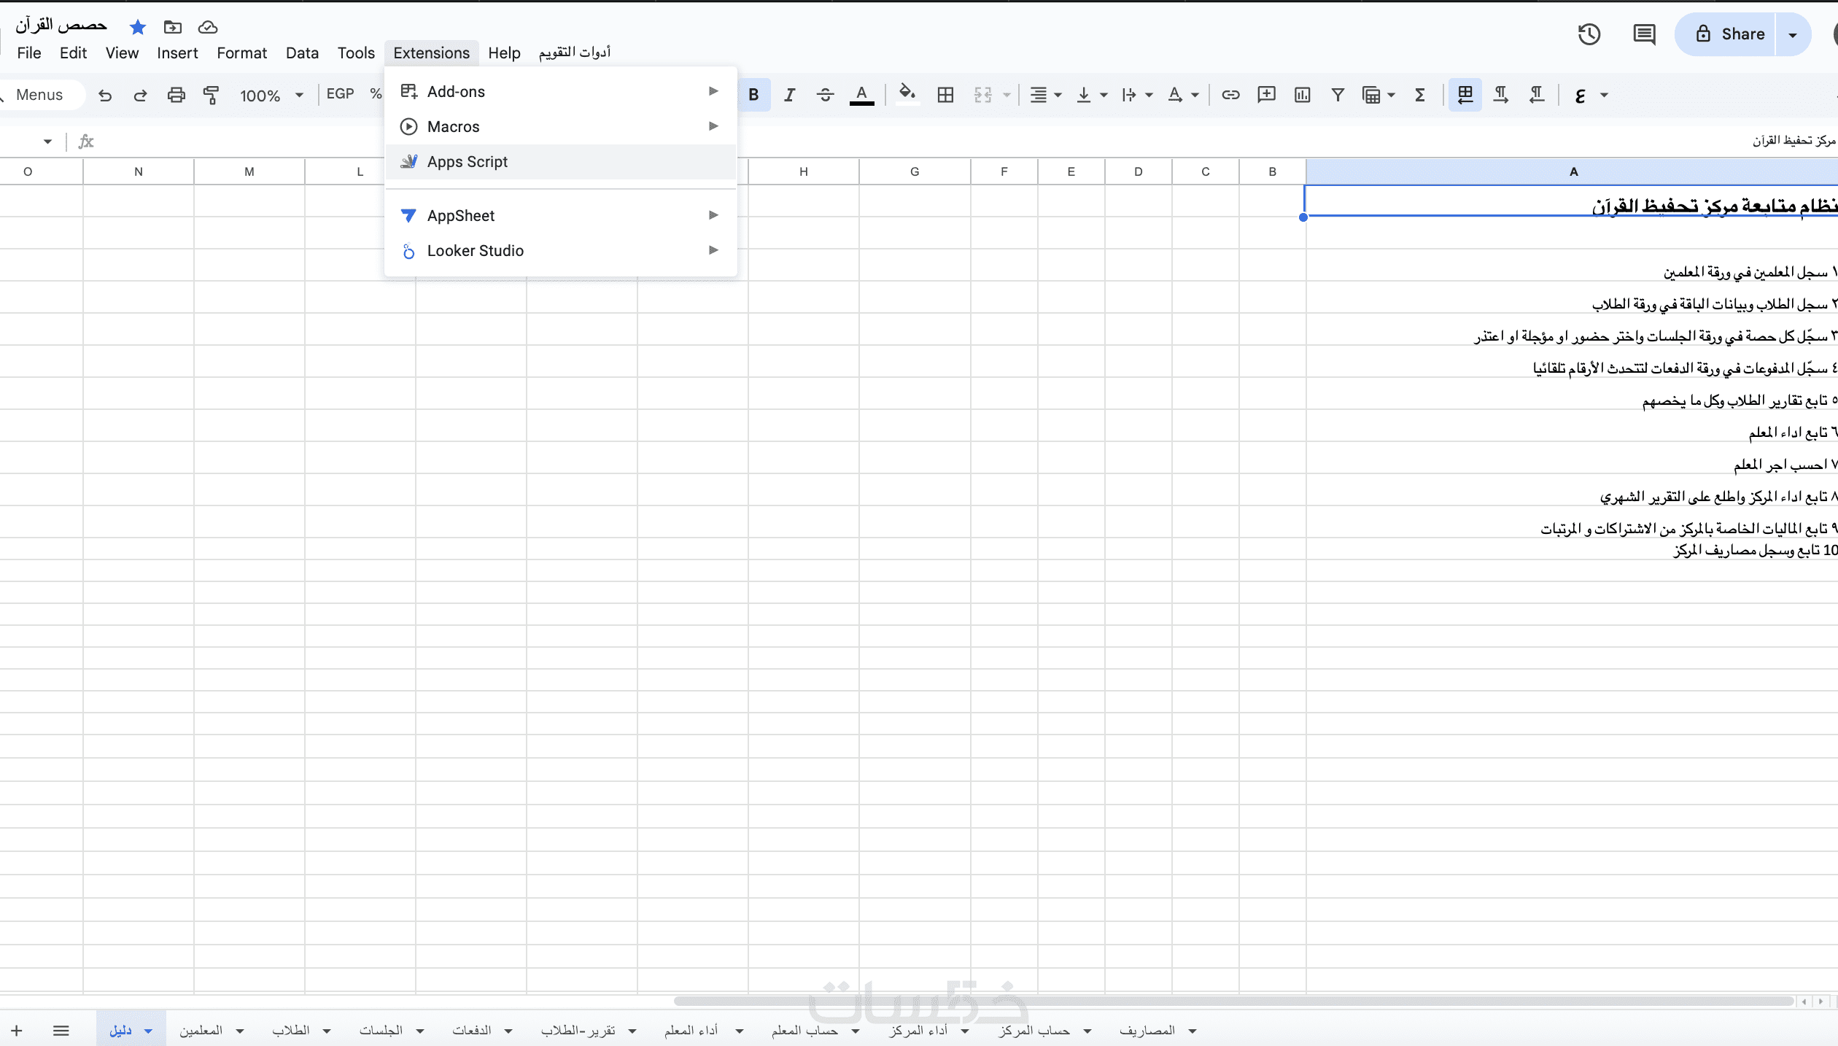Add a new sheet with plus button
This screenshot has width=1838, height=1046.
coord(17,1031)
